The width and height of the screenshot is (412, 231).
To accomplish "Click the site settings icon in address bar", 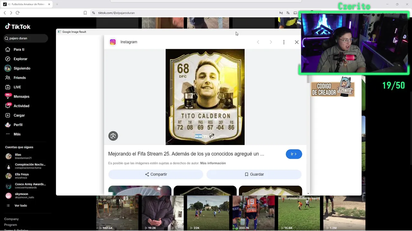I will (93, 13).
